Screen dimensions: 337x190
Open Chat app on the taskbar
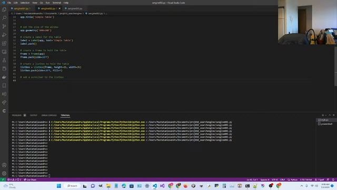pos(93,186)
